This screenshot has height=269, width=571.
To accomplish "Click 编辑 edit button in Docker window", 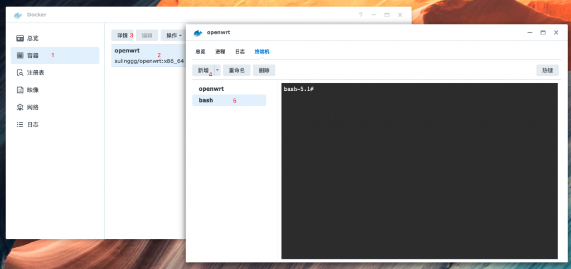I will pos(147,35).
